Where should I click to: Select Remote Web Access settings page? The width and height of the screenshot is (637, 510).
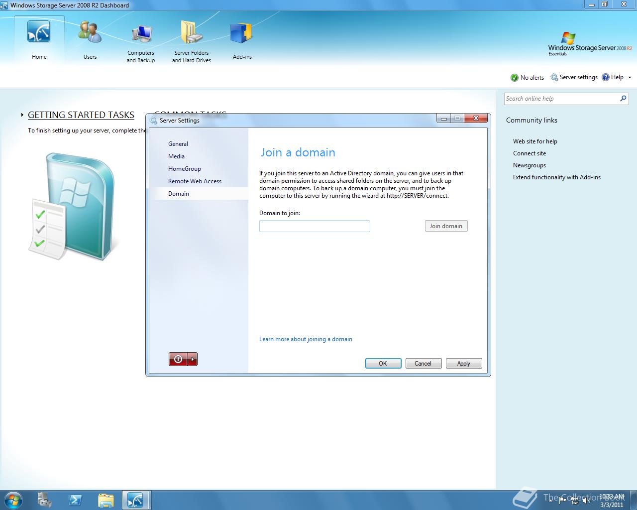[x=195, y=181]
